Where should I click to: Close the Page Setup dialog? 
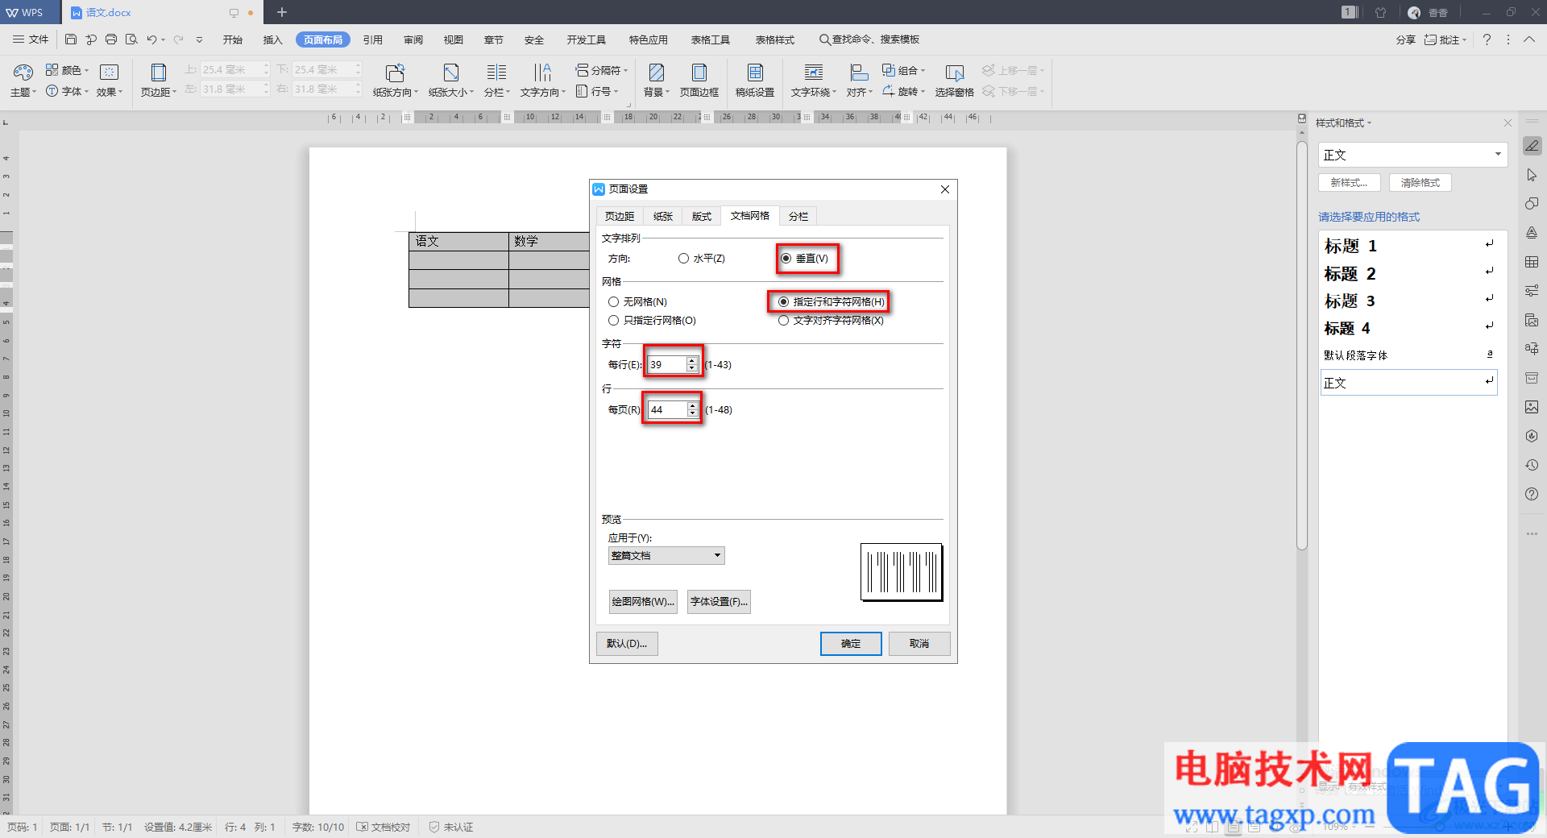(x=945, y=189)
